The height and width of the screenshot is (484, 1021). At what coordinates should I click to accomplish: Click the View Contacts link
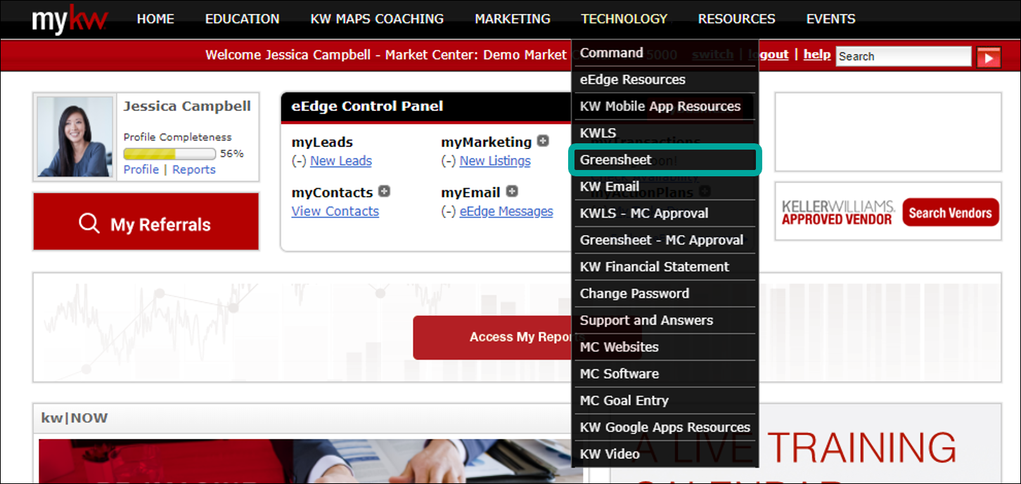coord(335,211)
